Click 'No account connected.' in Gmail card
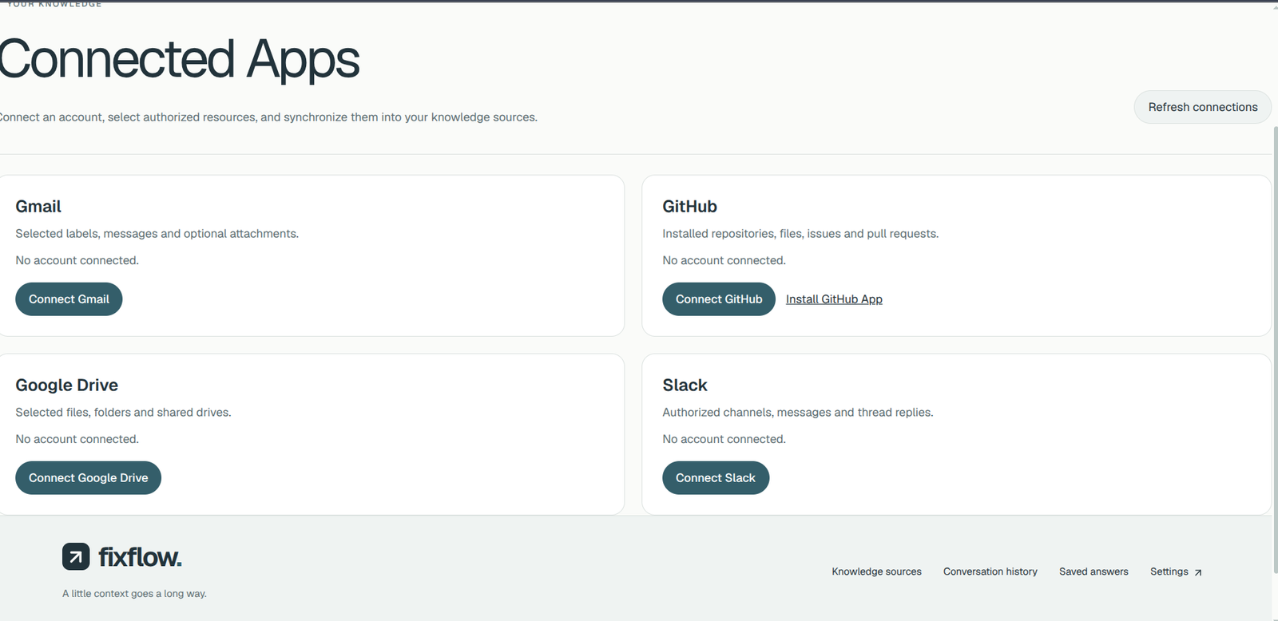Viewport: 1278px width, 621px height. 77,260
